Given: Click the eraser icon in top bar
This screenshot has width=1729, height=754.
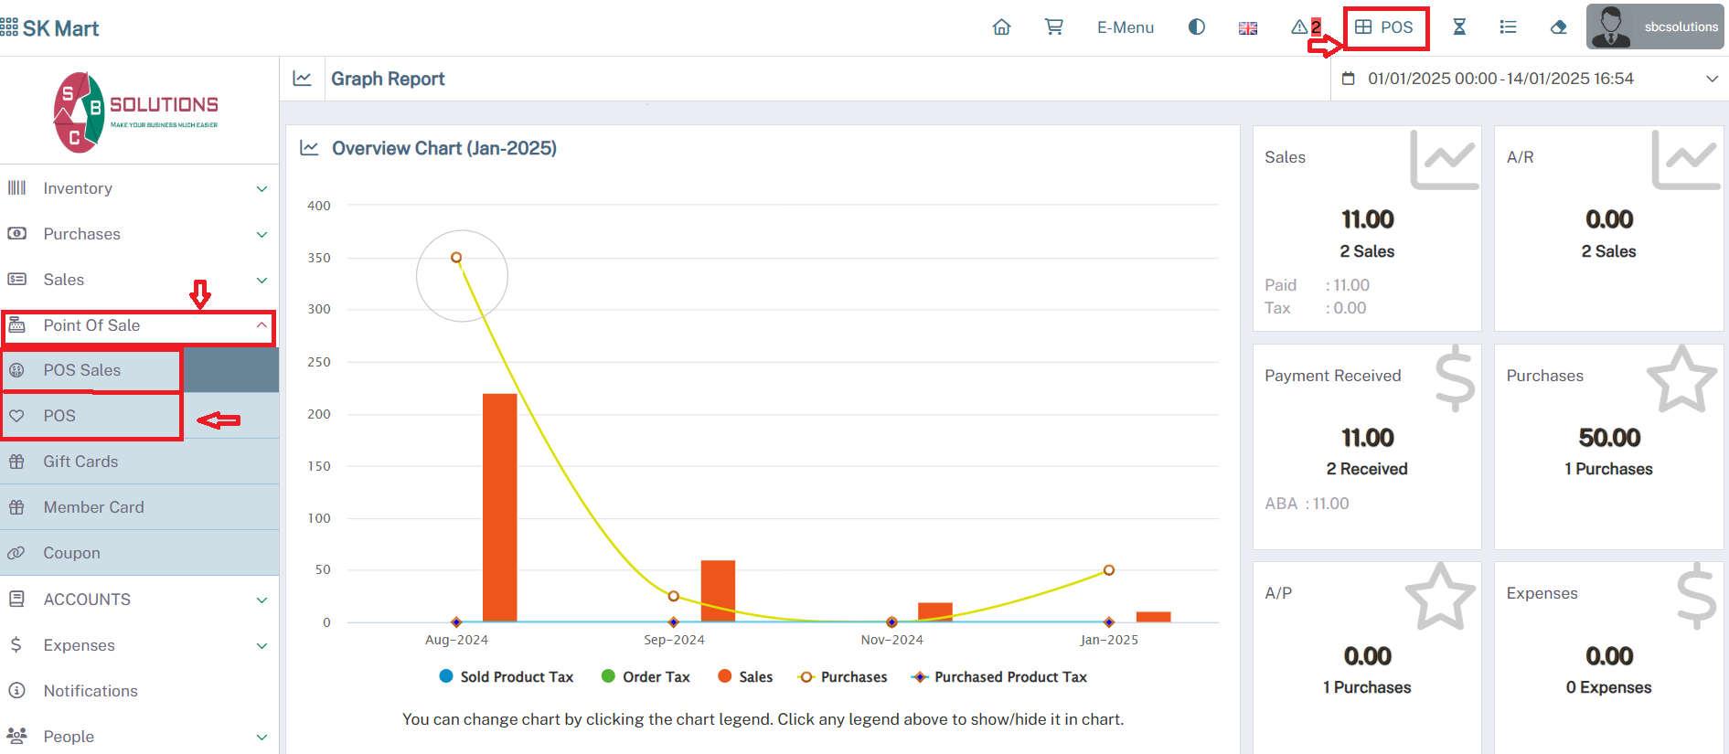Looking at the screenshot, I should (x=1559, y=27).
